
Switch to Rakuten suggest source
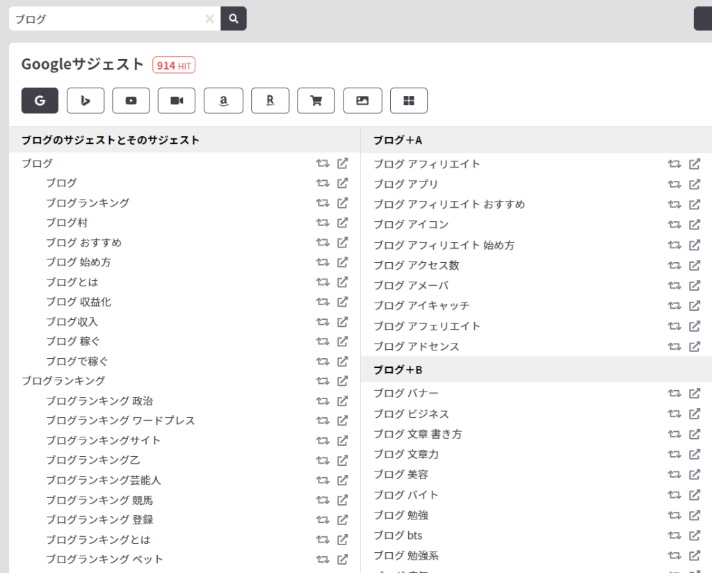(x=270, y=100)
